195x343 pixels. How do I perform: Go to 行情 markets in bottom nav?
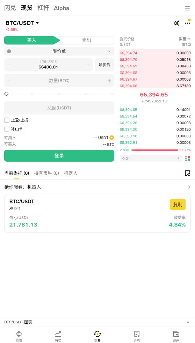click(x=58, y=336)
